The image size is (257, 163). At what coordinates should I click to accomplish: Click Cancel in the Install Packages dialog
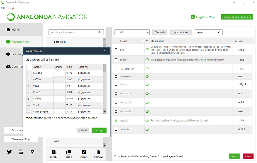(83, 130)
